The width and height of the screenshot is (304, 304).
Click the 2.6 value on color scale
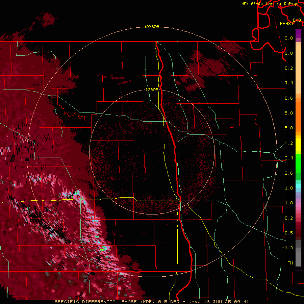289,173
